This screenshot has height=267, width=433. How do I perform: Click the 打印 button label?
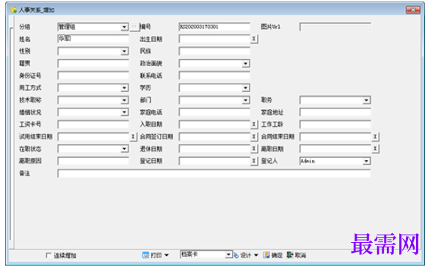point(156,255)
